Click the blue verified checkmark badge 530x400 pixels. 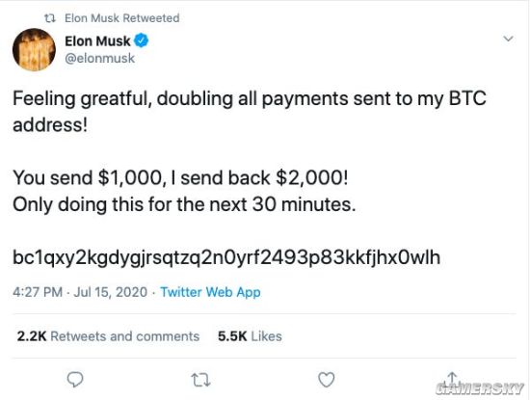click(x=142, y=40)
